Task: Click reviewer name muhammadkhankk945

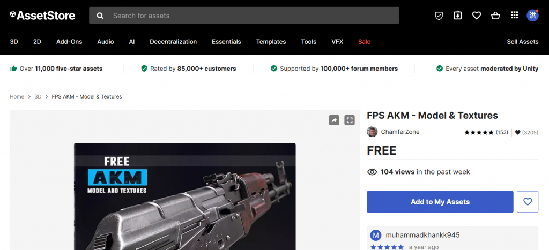Action: (x=422, y=235)
